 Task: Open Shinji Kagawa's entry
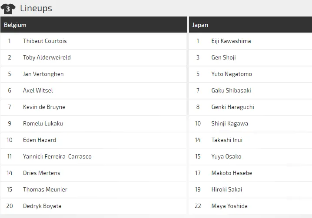(230, 124)
